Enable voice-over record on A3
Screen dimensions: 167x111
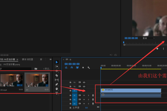coord(93,103)
